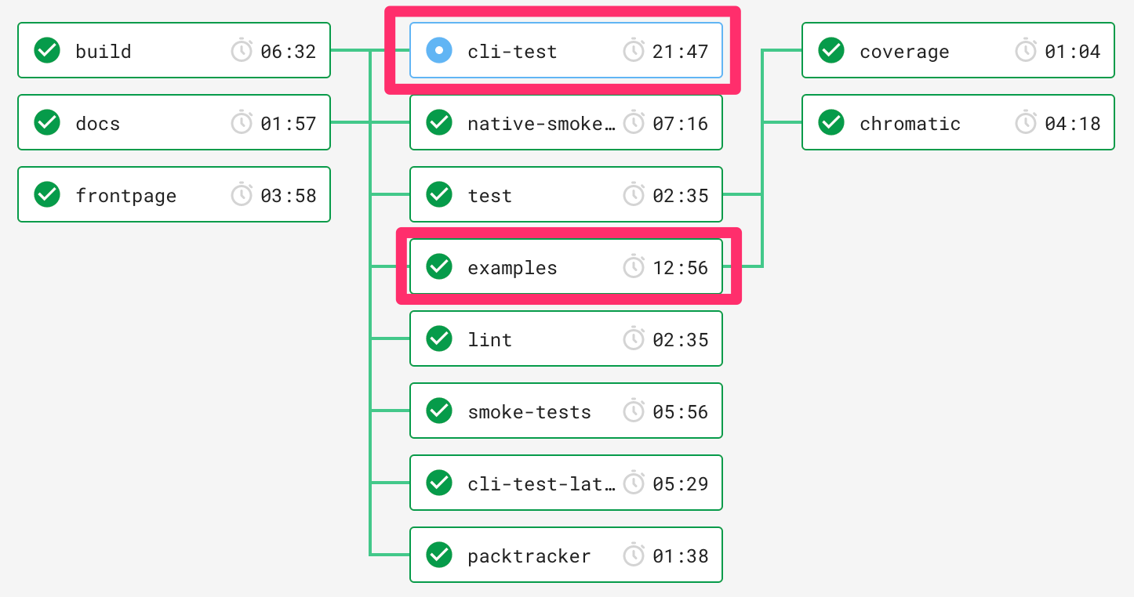Click the cli-test-latest job card

pyautogui.click(x=565, y=483)
